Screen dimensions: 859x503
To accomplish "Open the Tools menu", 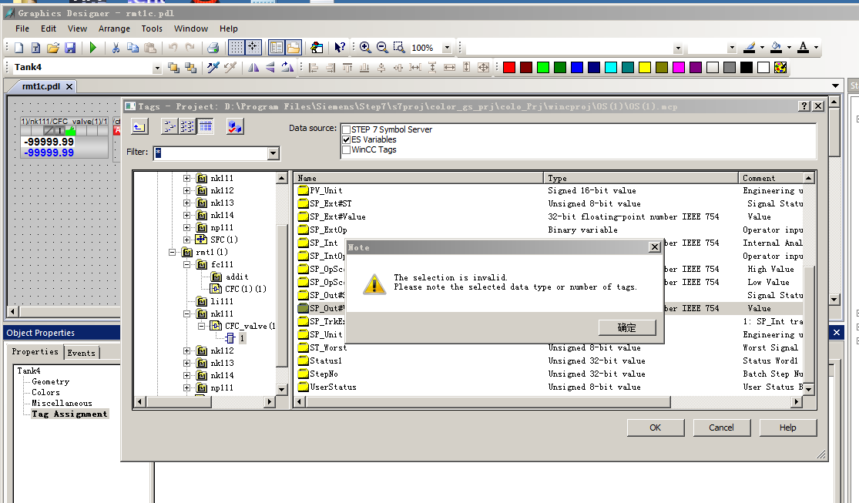I will (x=152, y=29).
